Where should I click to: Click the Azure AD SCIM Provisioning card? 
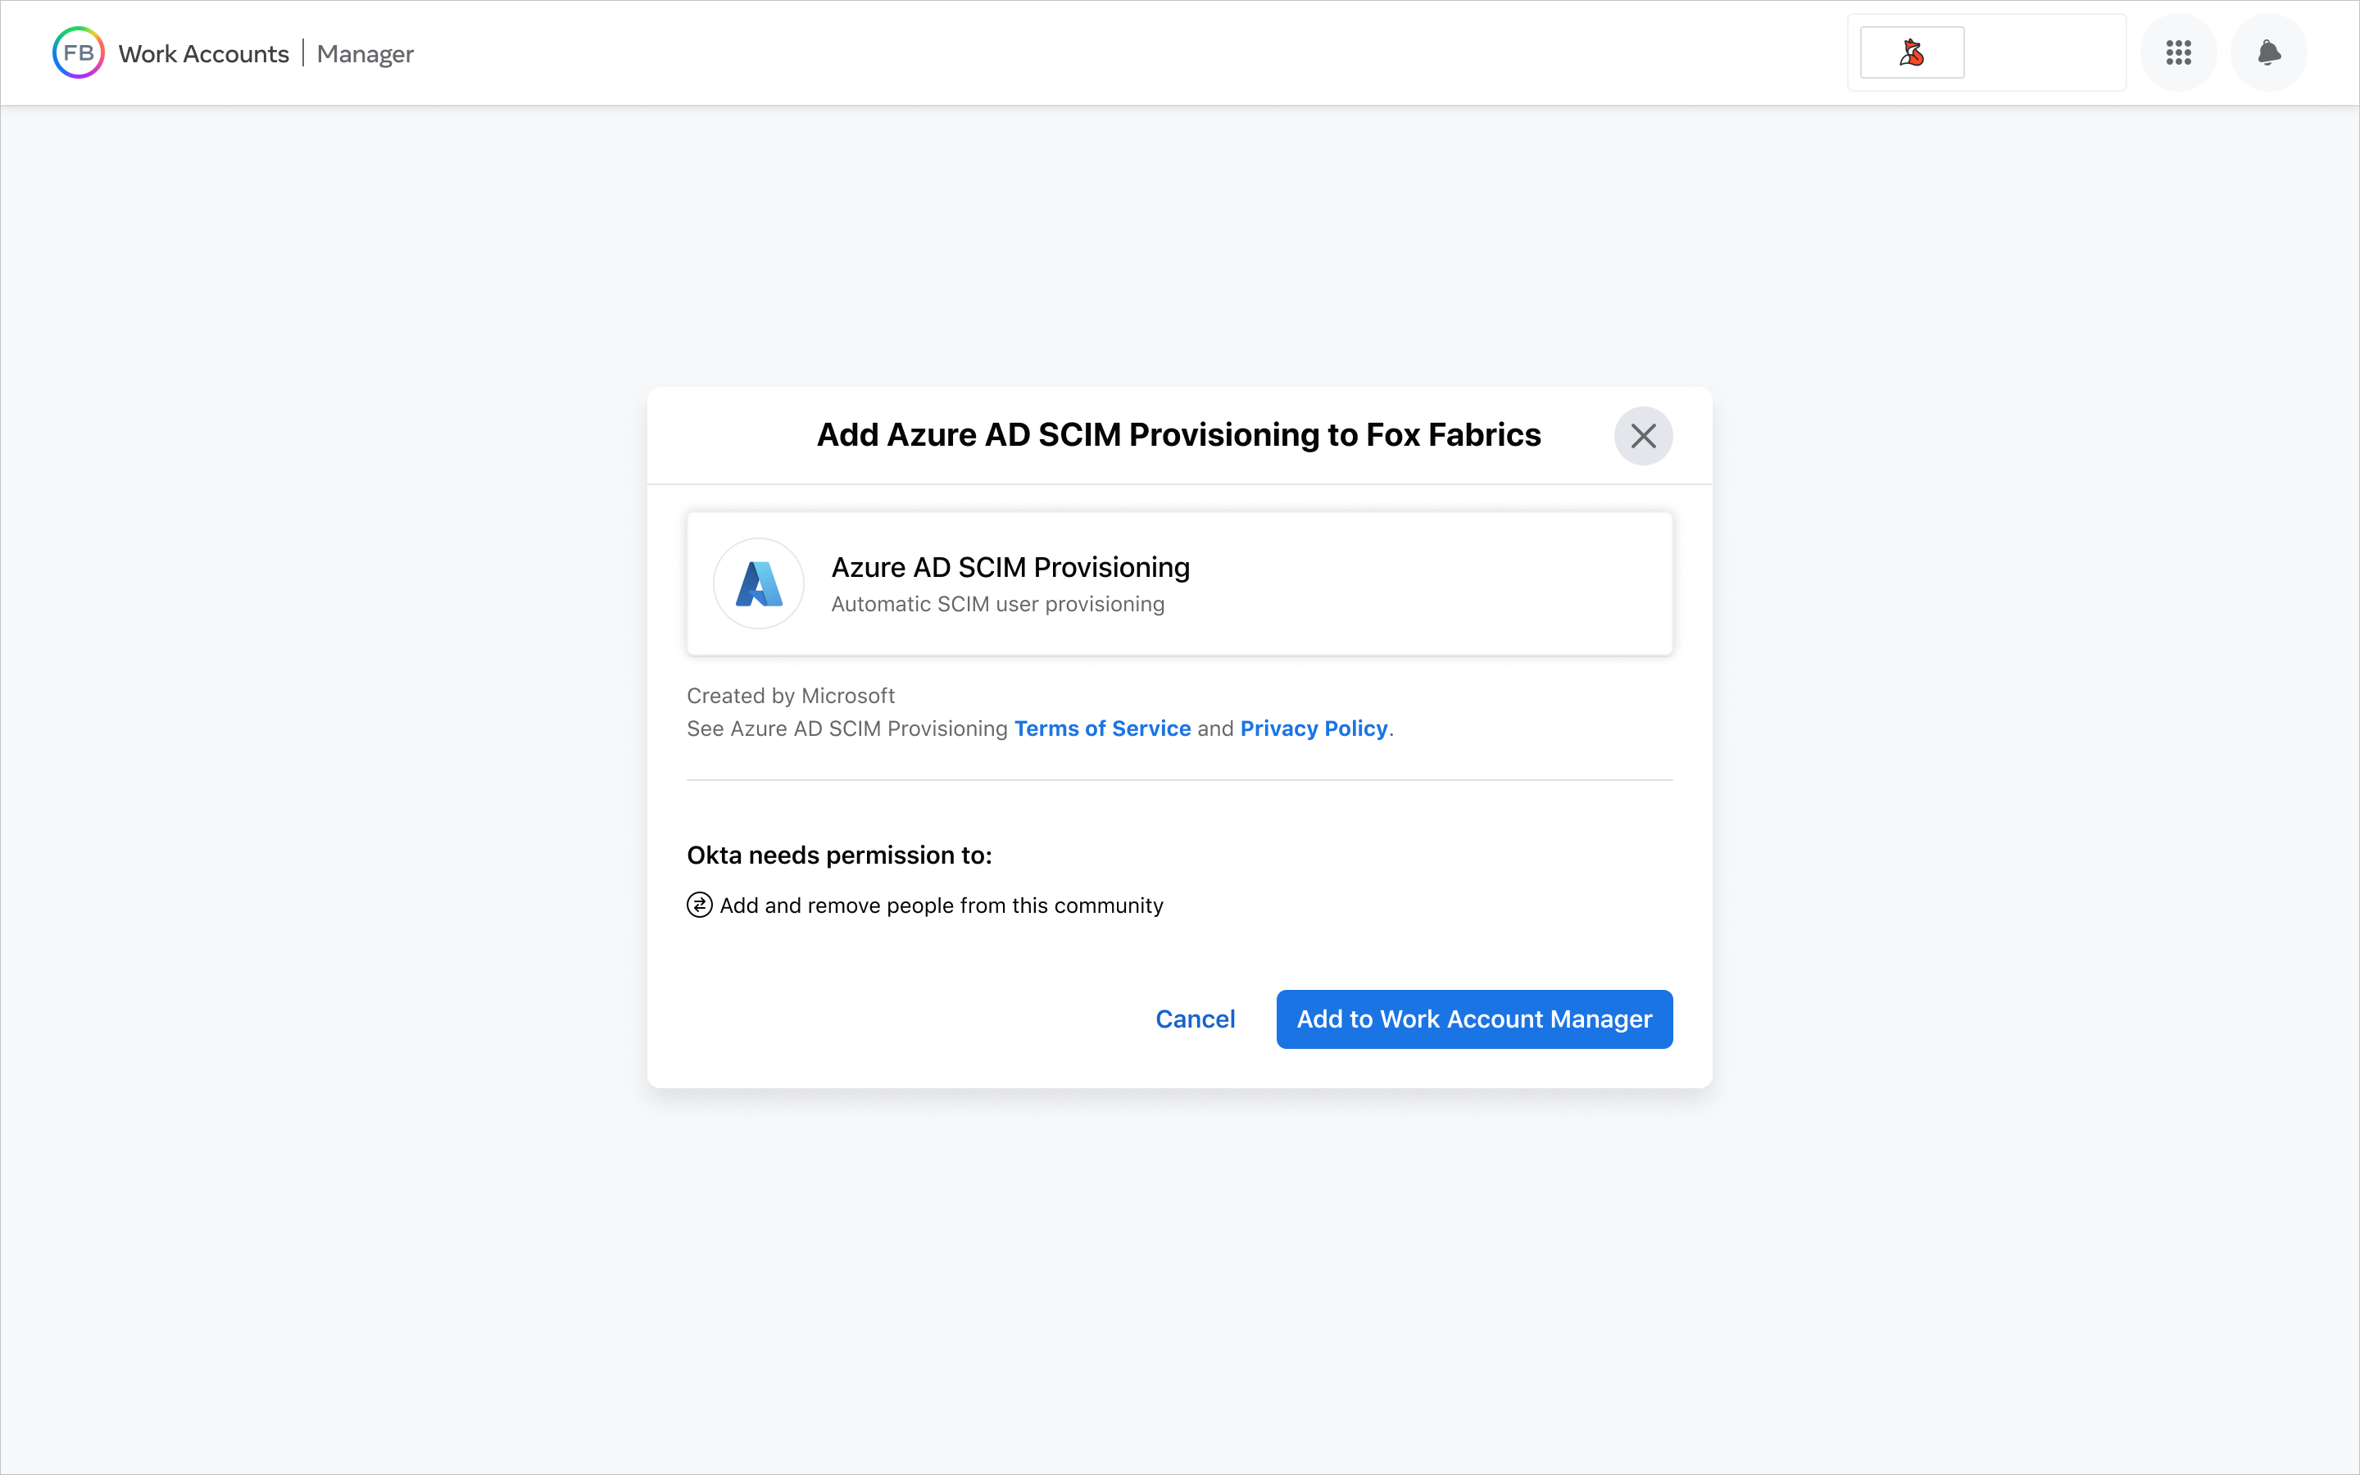pyautogui.click(x=1179, y=583)
